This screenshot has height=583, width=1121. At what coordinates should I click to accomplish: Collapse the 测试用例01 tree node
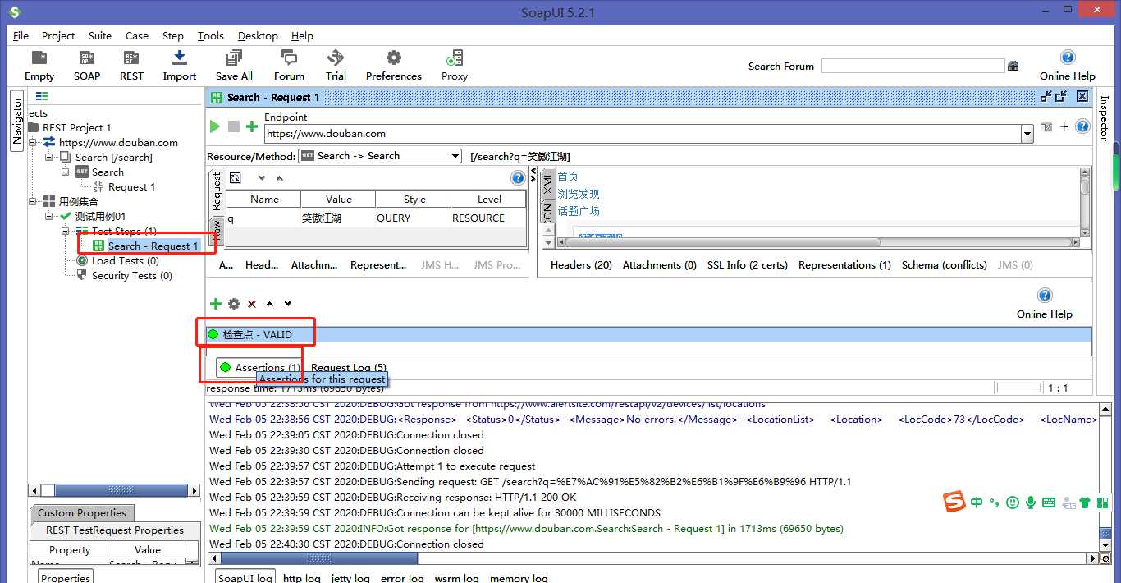point(49,216)
